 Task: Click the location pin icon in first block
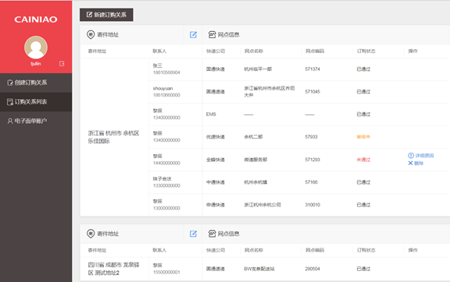pyautogui.click(x=91, y=34)
